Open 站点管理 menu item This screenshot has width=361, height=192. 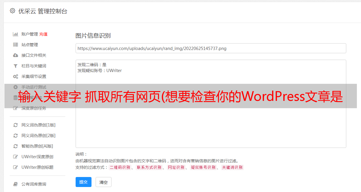pos(30,45)
